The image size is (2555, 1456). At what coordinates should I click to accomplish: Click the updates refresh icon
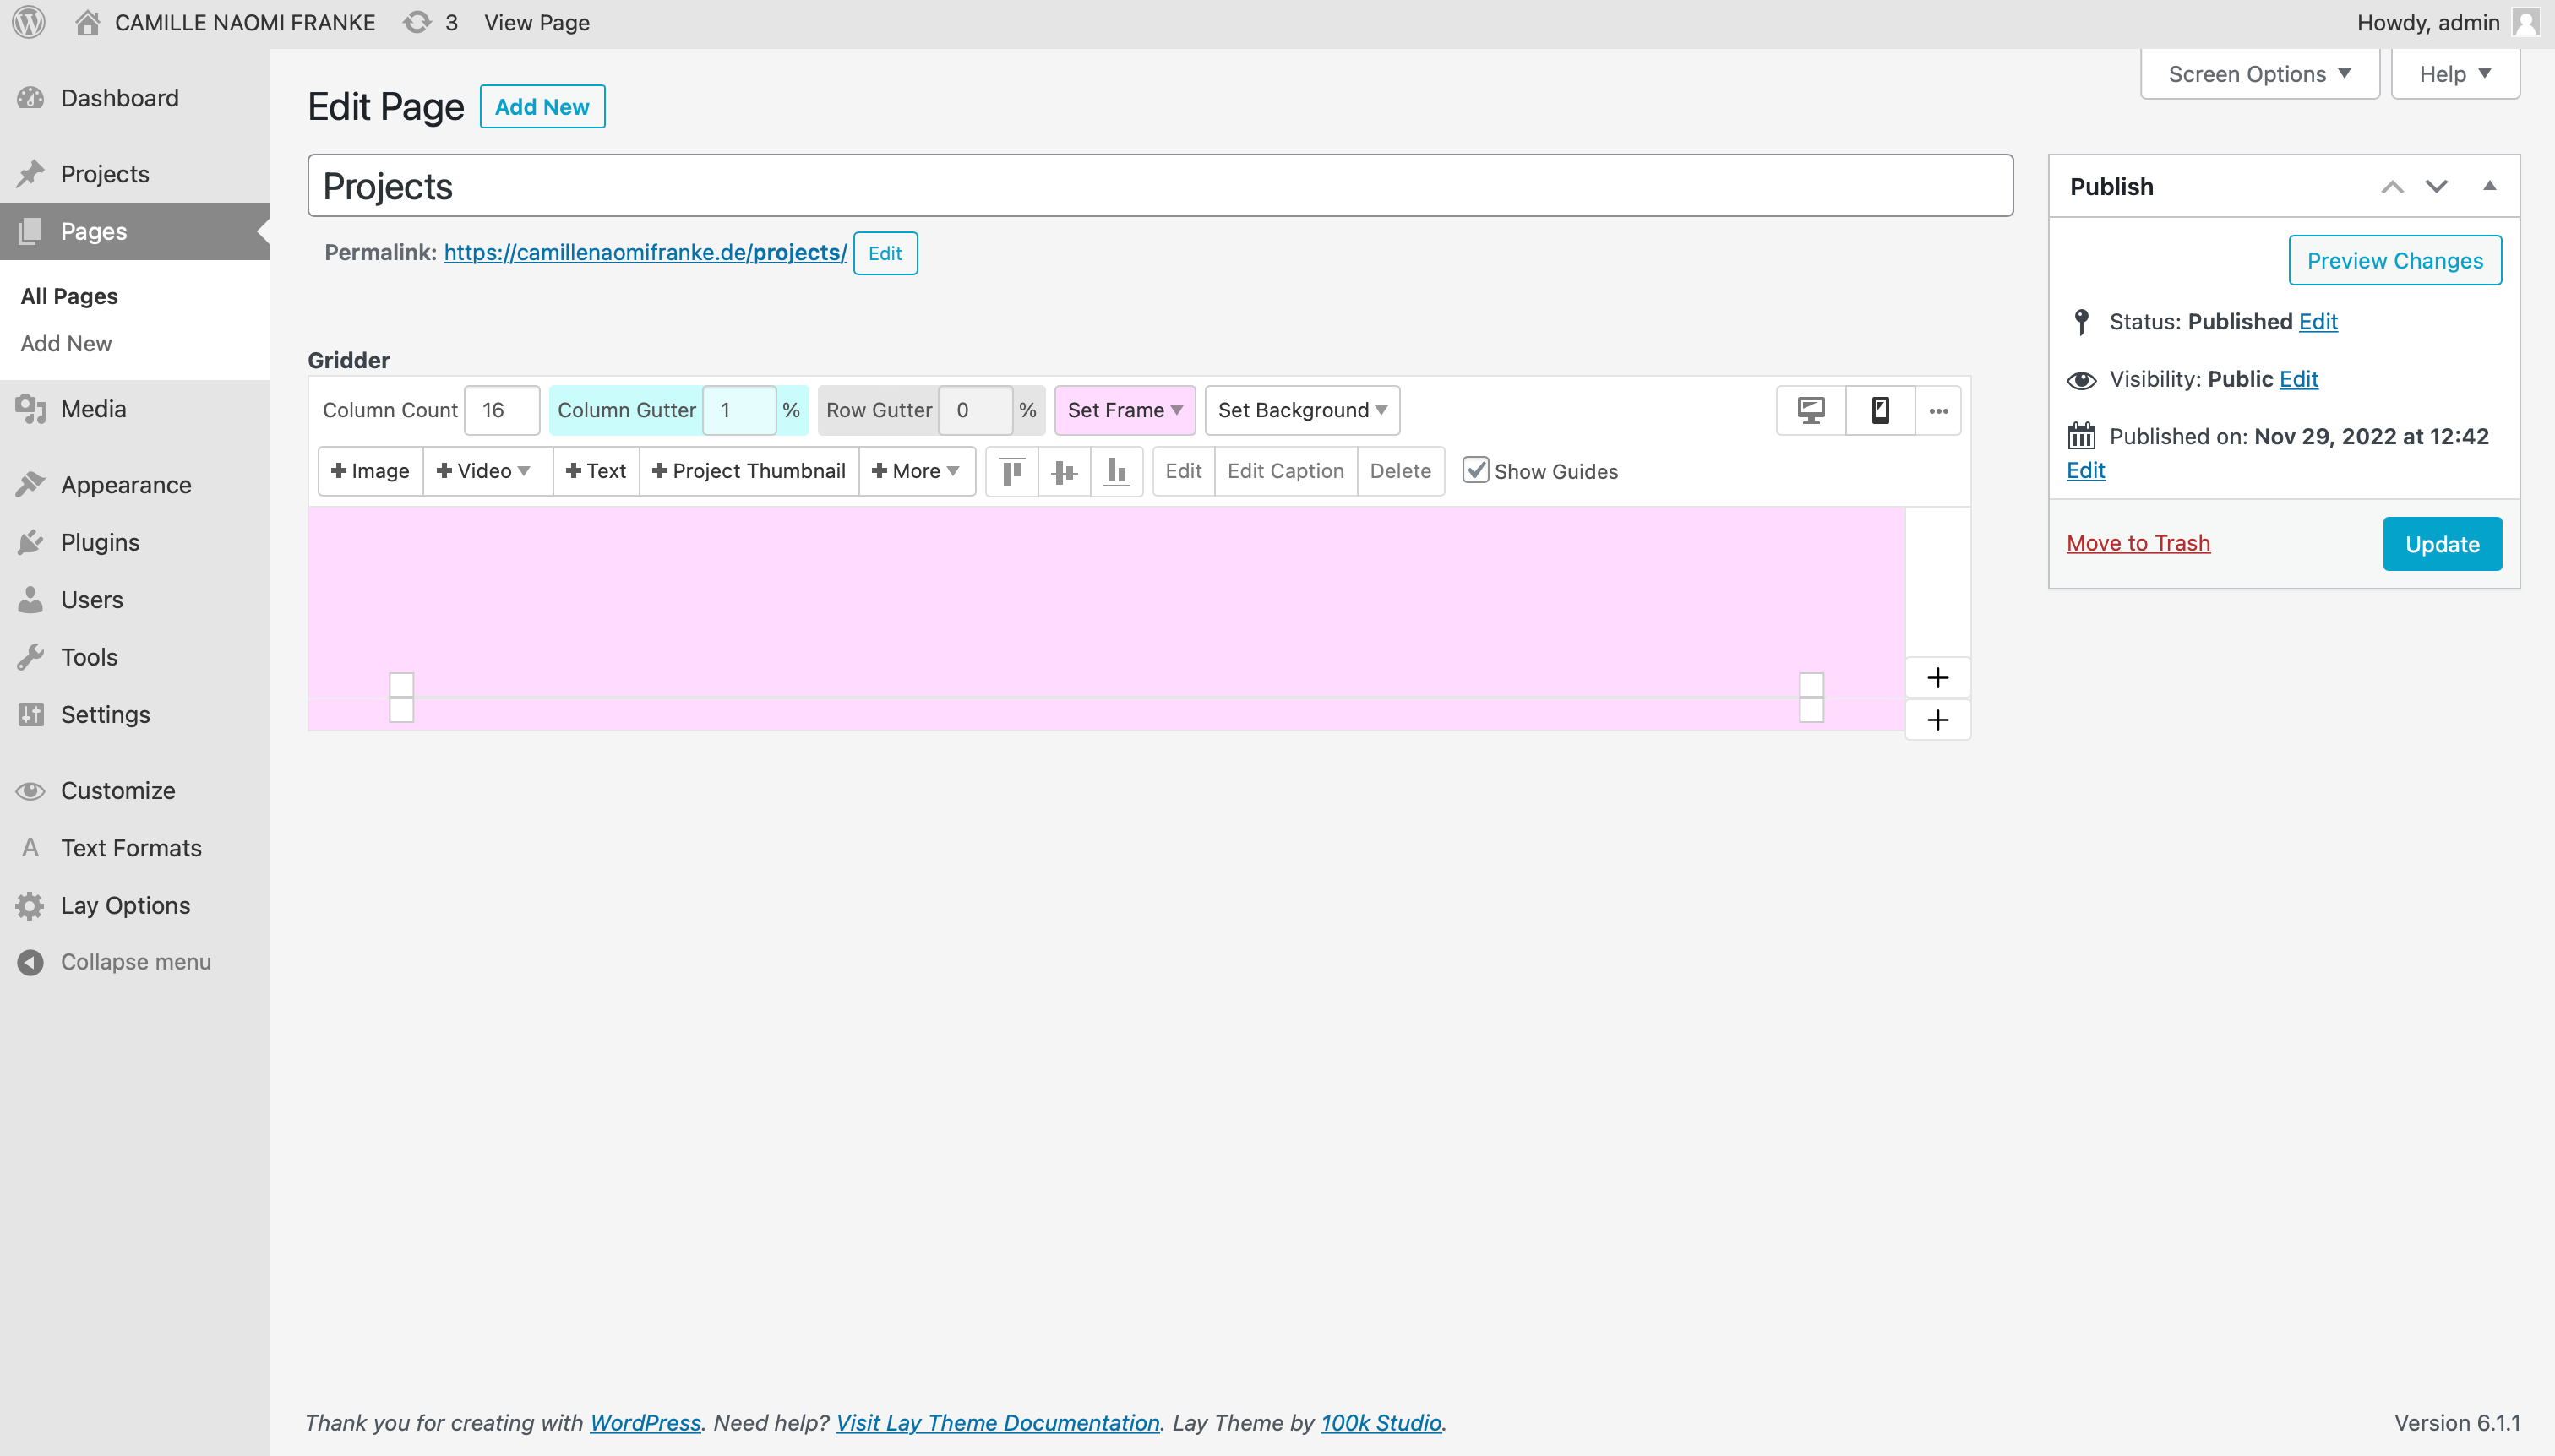tap(417, 22)
